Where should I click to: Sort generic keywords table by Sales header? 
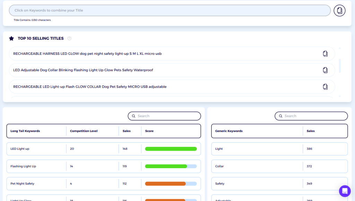coord(311,131)
